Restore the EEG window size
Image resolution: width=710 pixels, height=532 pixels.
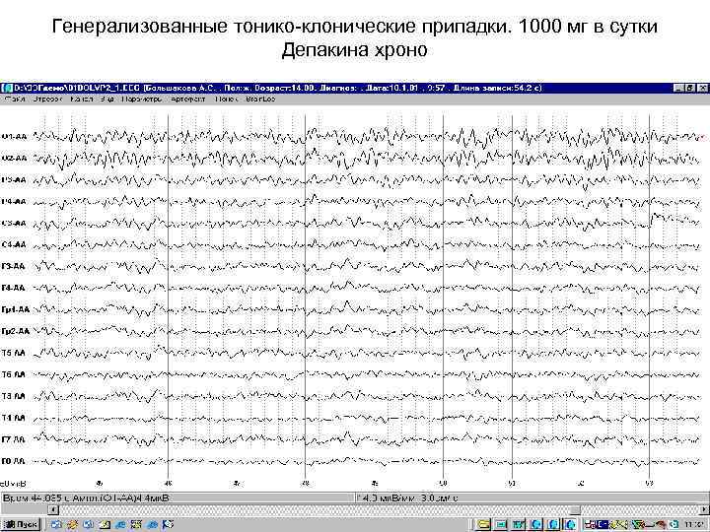[689, 88]
